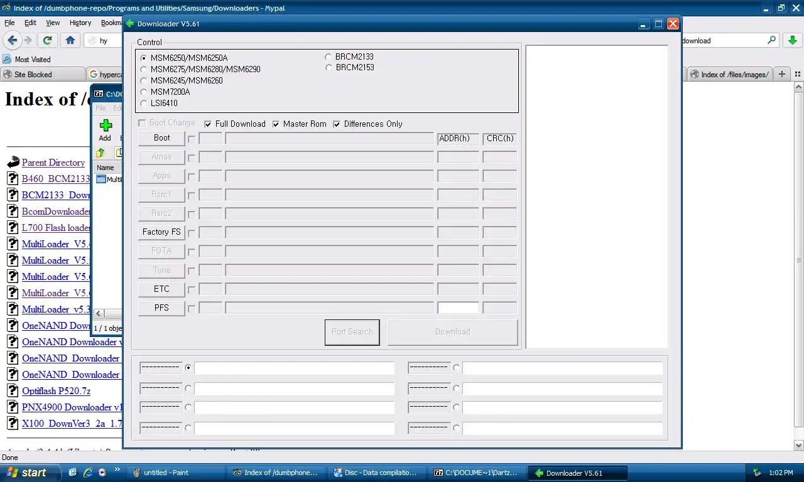Toggle Master Rom checkbox
The height and width of the screenshot is (482, 804).
(276, 124)
